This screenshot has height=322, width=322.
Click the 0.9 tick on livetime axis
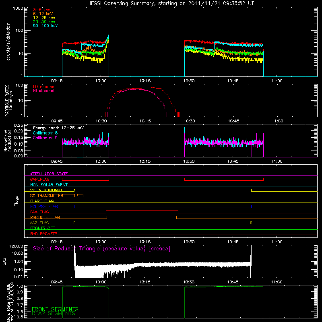tap(20, 292)
